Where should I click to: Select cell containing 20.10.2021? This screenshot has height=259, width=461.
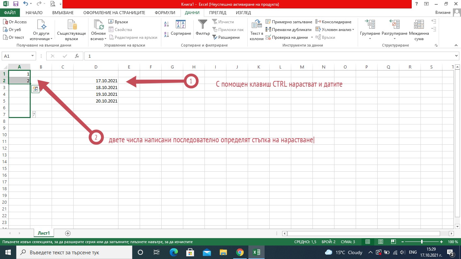point(96,101)
